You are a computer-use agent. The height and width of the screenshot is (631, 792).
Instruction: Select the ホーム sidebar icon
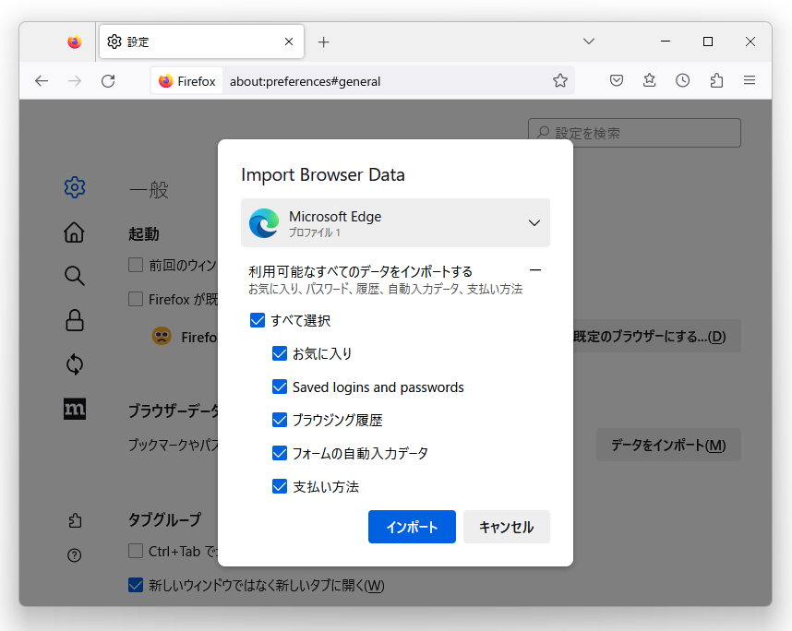pyautogui.click(x=75, y=232)
